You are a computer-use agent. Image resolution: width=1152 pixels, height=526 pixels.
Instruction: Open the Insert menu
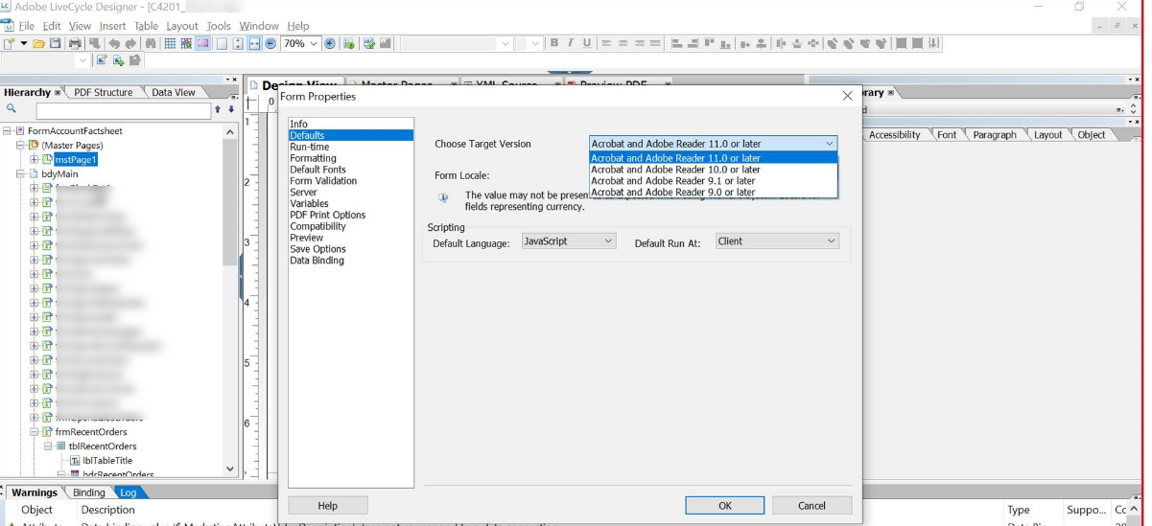(x=112, y=26)
